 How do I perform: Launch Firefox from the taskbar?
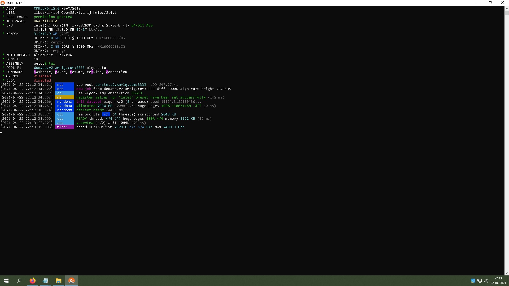tap(32, 281)
